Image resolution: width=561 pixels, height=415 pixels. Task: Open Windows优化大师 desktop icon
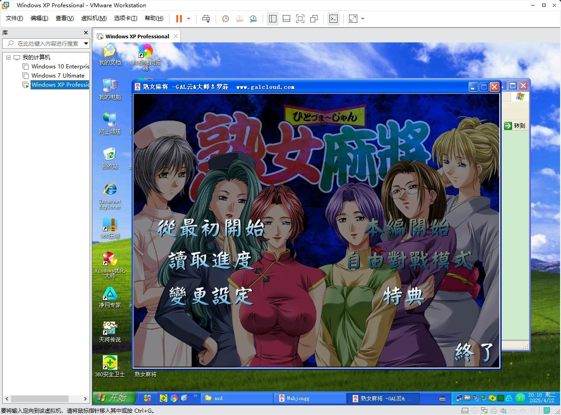pyautogui.click(x=110, y=265)
